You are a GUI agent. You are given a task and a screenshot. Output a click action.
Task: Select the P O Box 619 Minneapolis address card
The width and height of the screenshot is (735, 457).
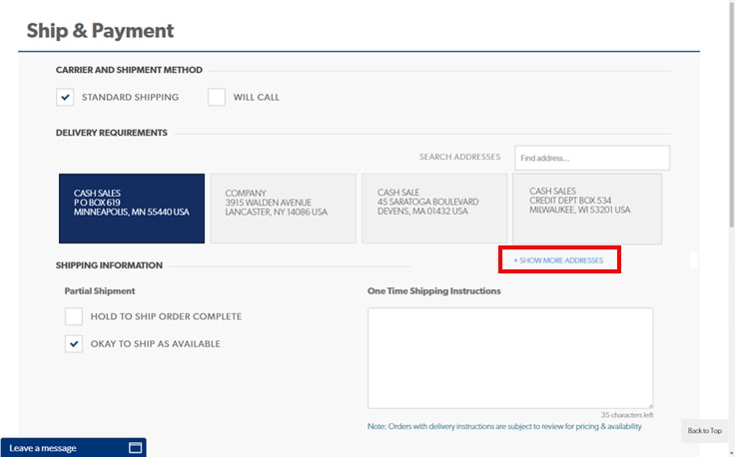coord(132,209)
